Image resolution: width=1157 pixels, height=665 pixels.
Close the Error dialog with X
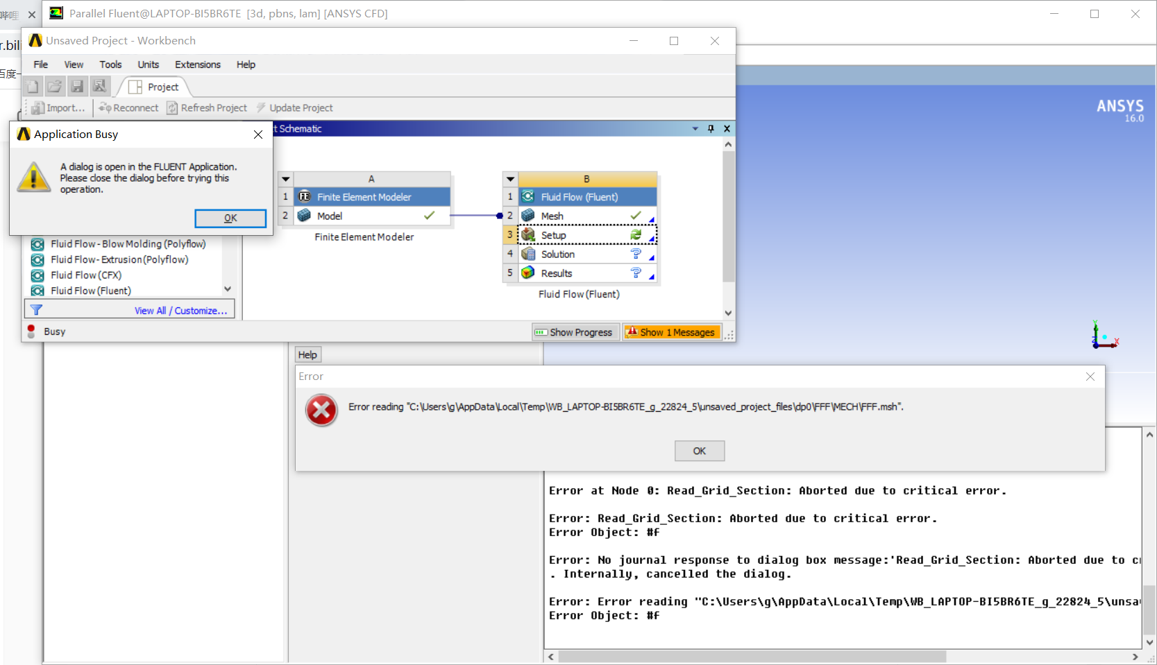(1090, 377)
